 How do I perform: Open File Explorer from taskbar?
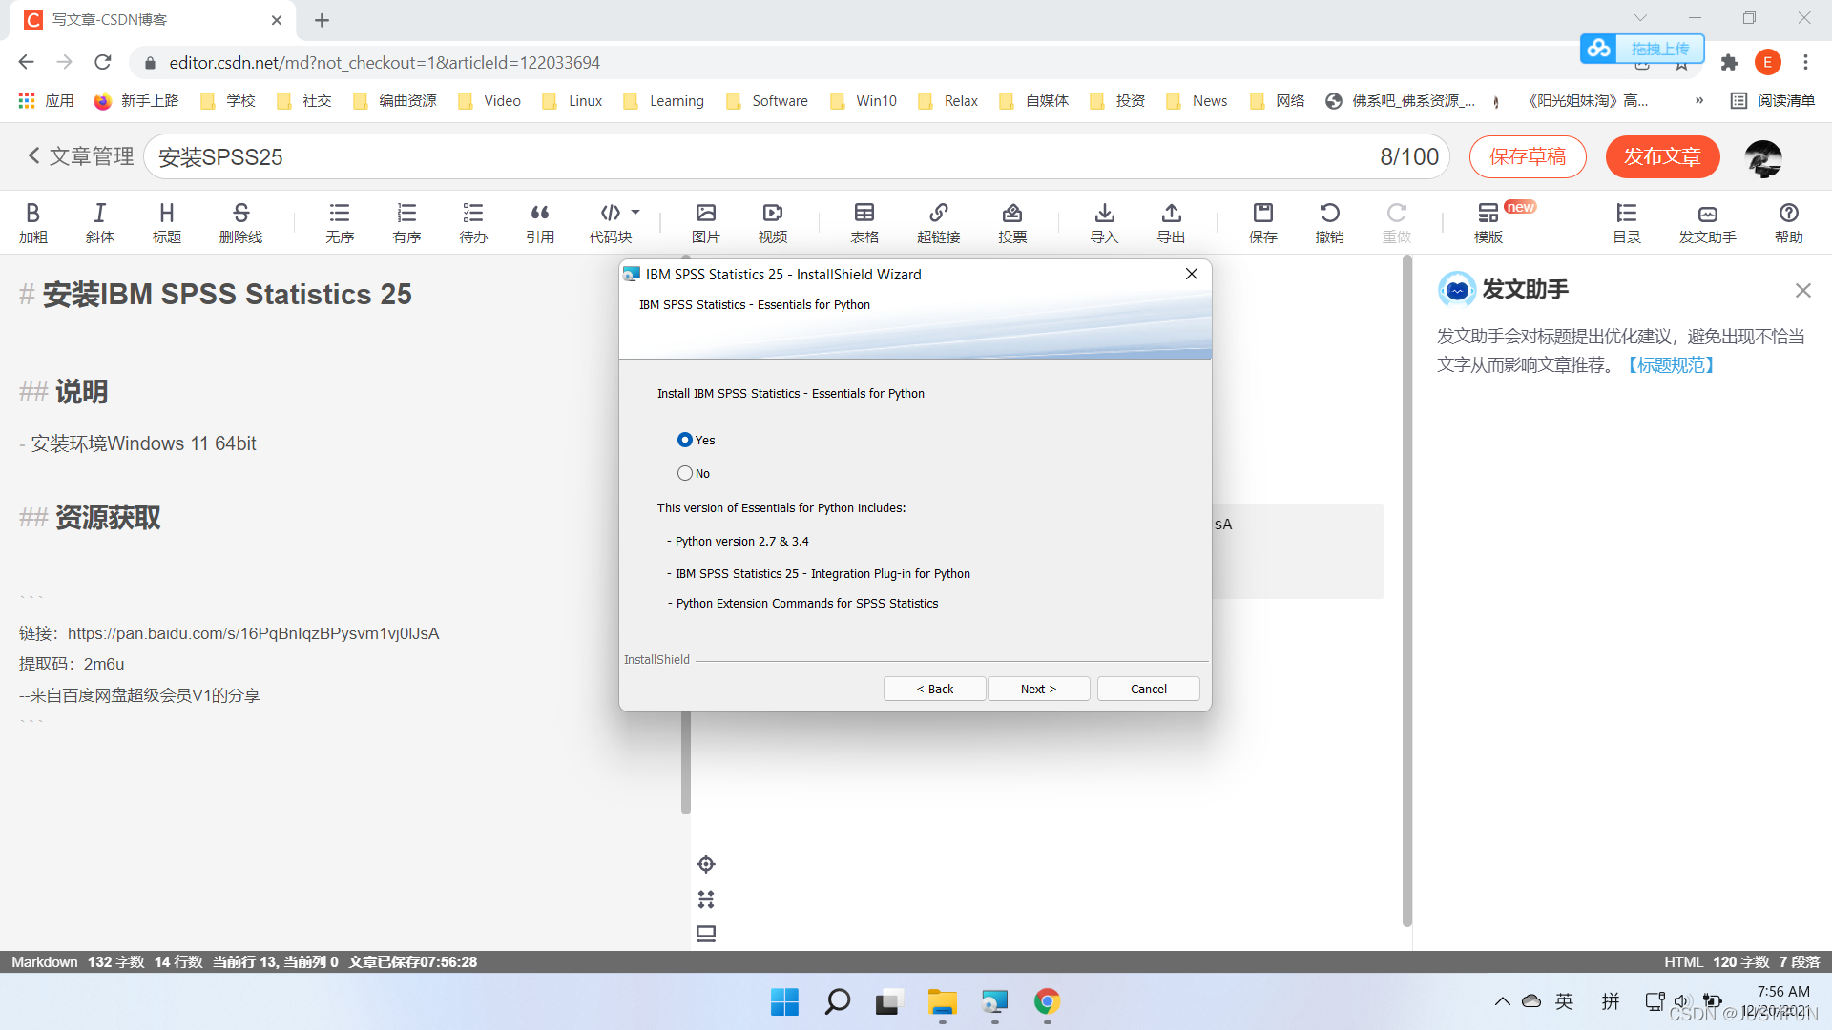942,1001
